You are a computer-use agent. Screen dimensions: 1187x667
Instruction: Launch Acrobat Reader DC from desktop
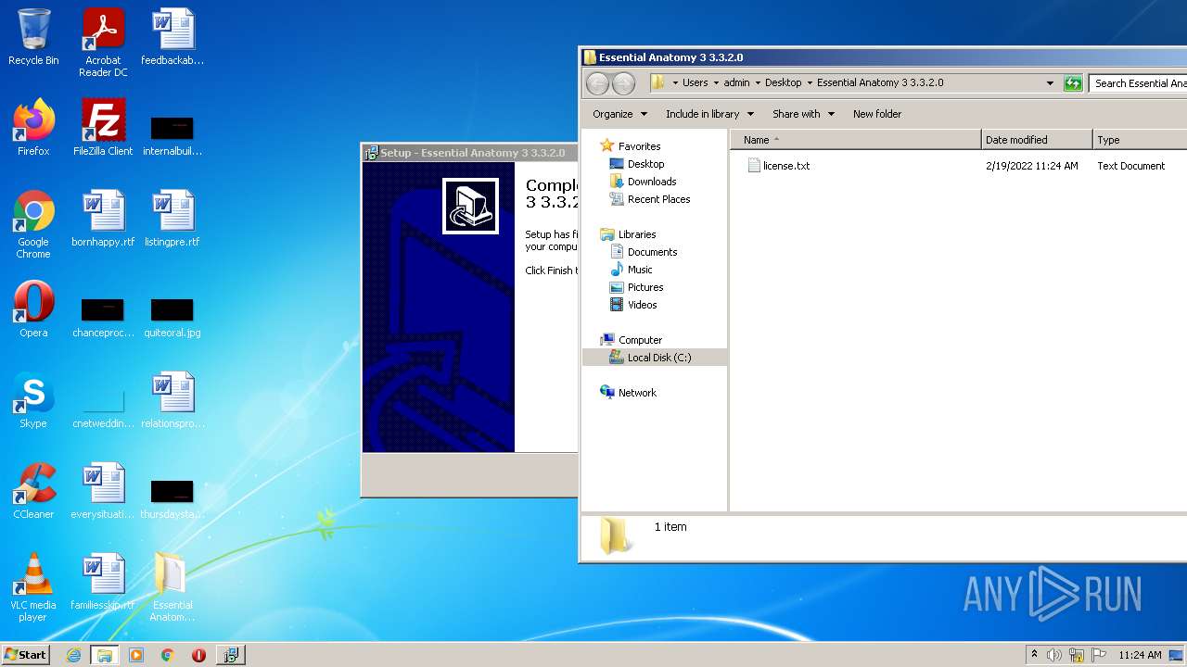[103, 43]
